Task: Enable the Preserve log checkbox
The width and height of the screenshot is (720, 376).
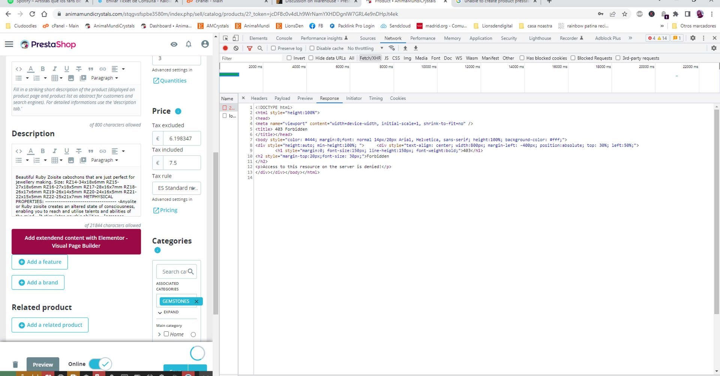Action: point(273,48)
